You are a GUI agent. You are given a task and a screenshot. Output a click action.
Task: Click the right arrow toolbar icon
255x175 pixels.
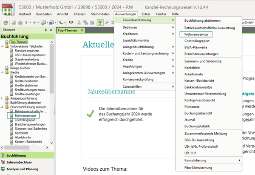pos(34,23)
